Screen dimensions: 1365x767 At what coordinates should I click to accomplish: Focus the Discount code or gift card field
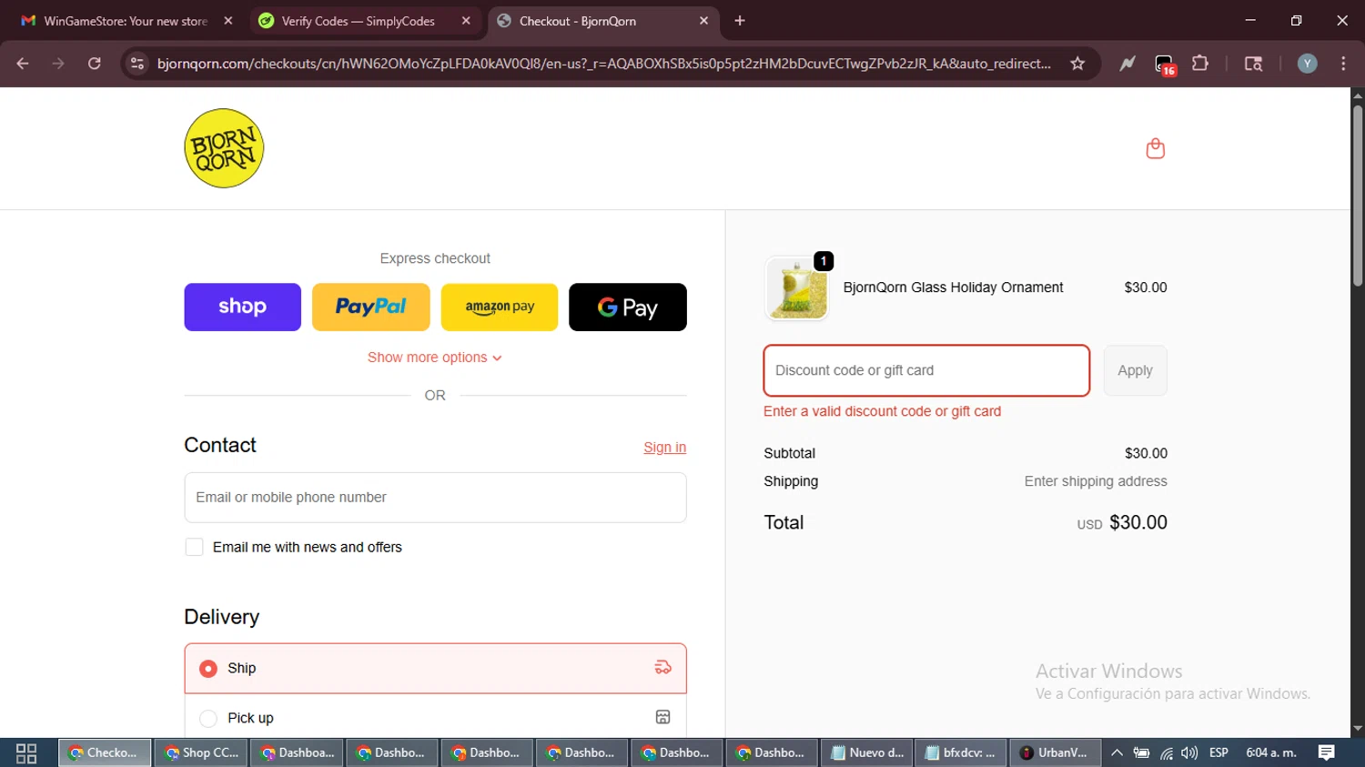coord(926,370)
